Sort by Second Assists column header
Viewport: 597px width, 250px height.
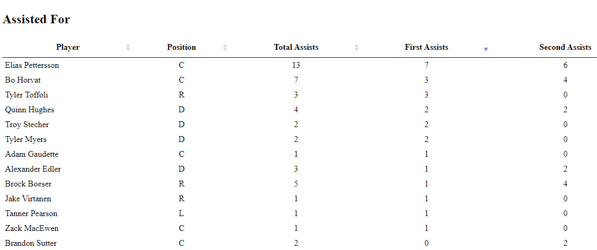pyautogui.click(x=565, y=47)
